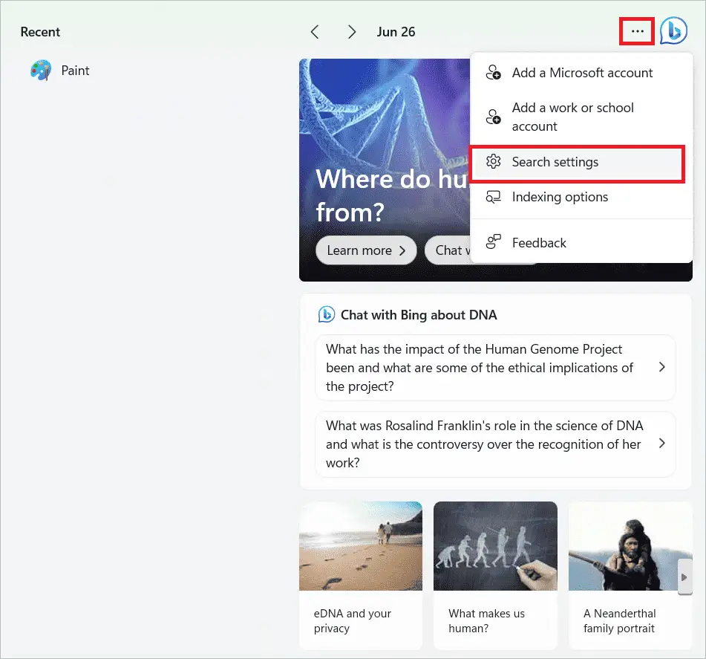The image size is (706, 659).
Task: Go to the previous day arrow
Action: pos(315,32)
